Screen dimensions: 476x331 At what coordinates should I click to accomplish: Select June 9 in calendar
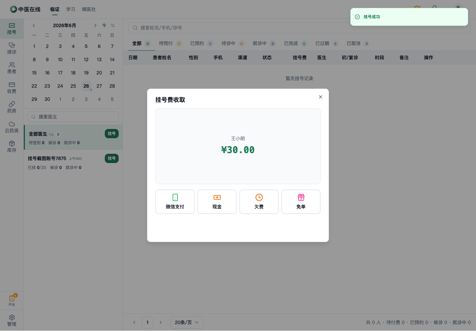pyautogui.click(x=47, y=60)
